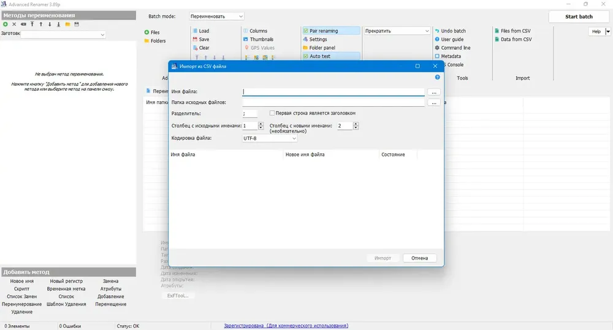Click the Start batch button
613x330 pixels.
pos(579,17)
